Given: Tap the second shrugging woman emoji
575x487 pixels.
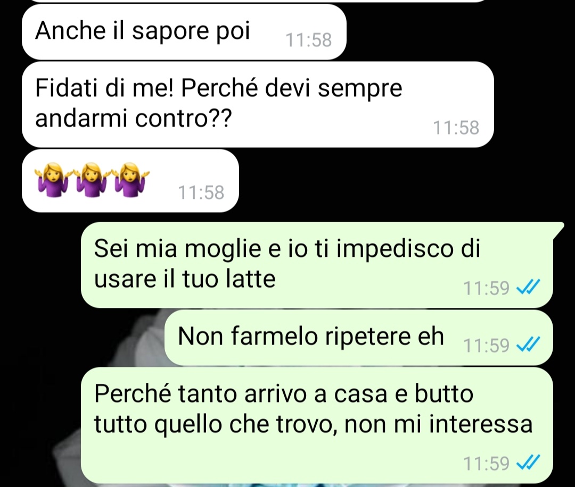Looking at the screenshot, I should pos(91,179).
